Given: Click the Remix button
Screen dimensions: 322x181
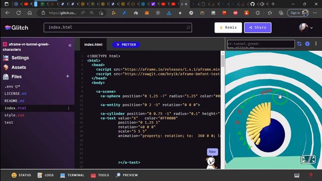Looking at the screenshot, I should (x=228, y=28).
